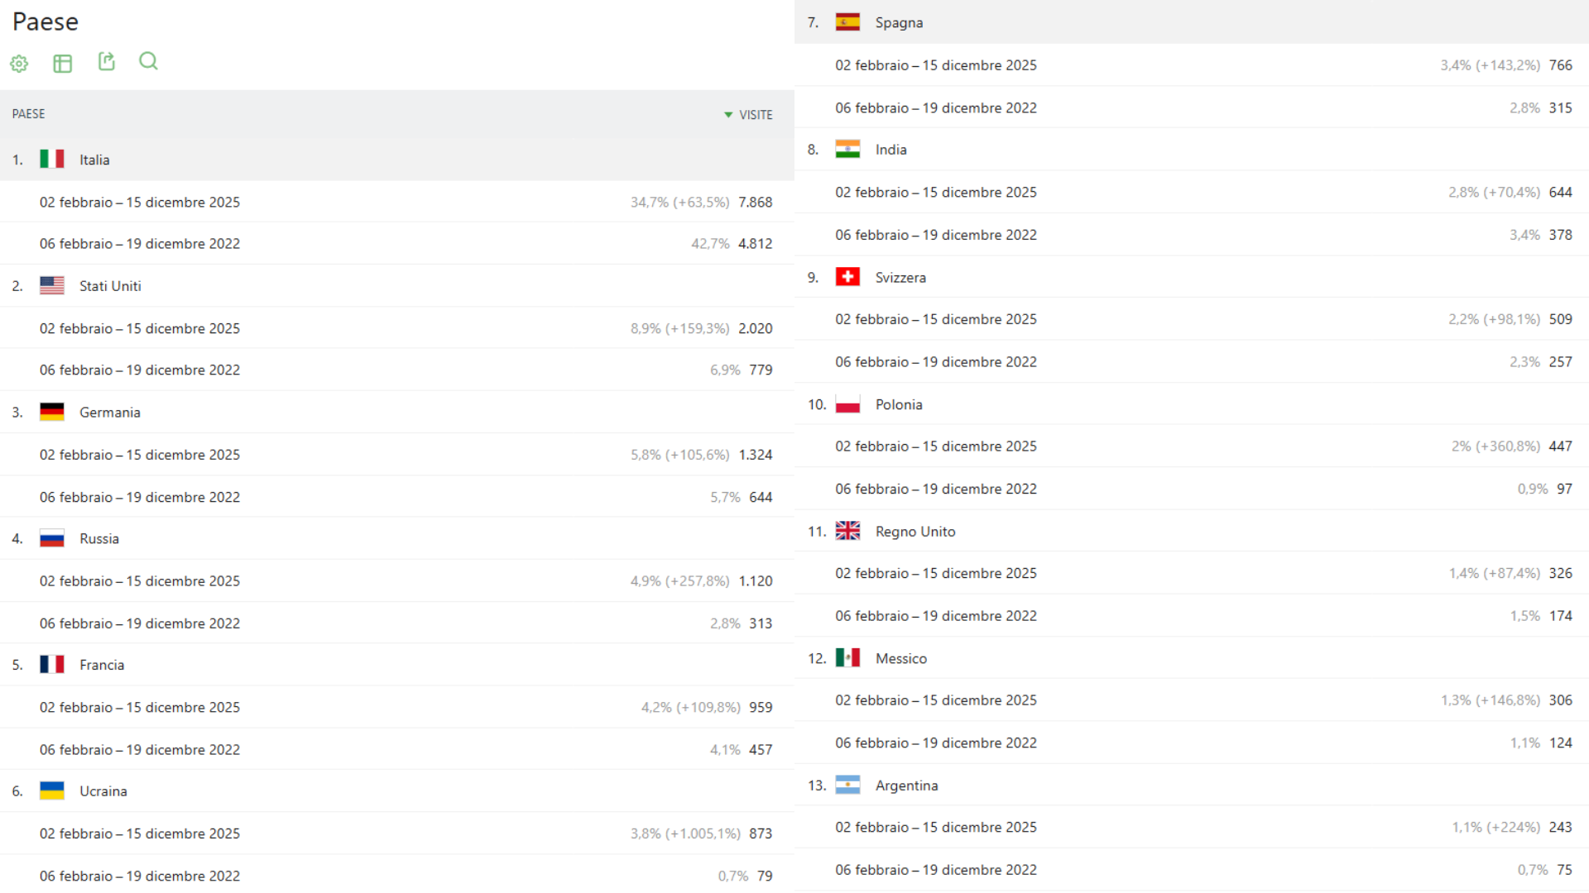Click the Switzerland flag icon
The width and height of the screenshot is (1589, 893).
click(x=847, y=277)
